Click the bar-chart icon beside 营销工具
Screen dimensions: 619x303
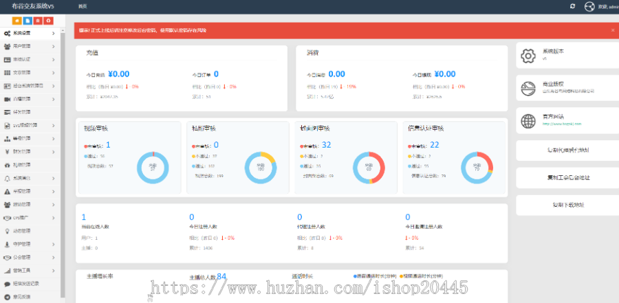coord(7,271)
